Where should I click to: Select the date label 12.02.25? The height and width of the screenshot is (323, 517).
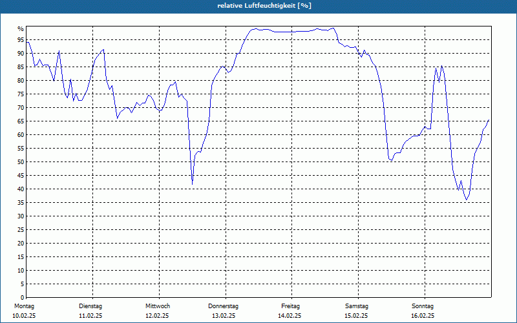coord(157,316)
